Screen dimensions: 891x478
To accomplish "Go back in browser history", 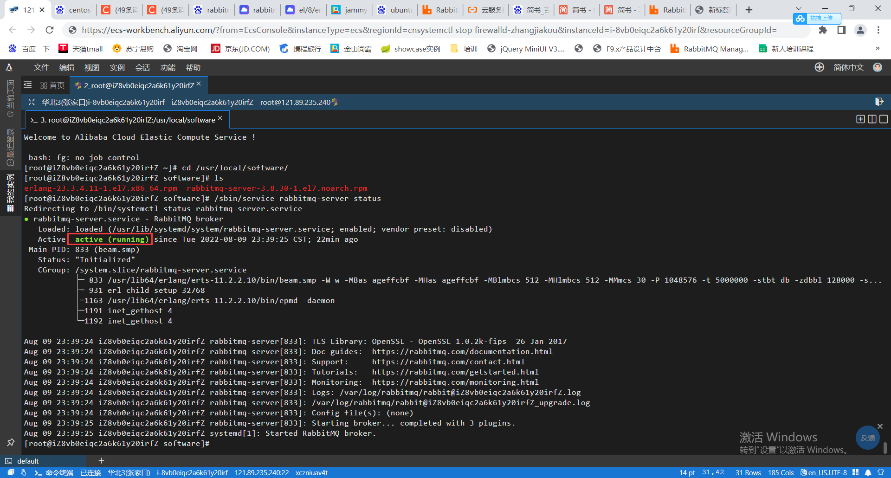I will point(13,30).
